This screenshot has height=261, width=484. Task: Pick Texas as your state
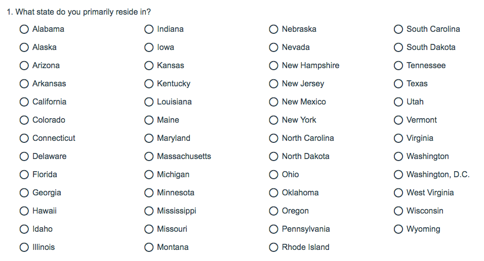[x=398, y=84]
